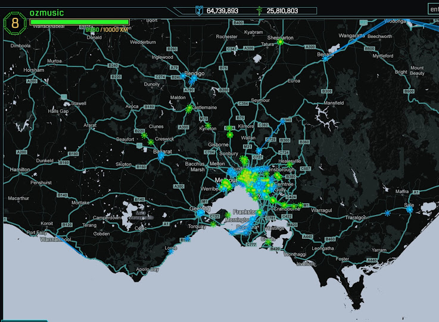Select the blue portal west of Sale
This screenshot has height=322, width=439.
(388, 213)
